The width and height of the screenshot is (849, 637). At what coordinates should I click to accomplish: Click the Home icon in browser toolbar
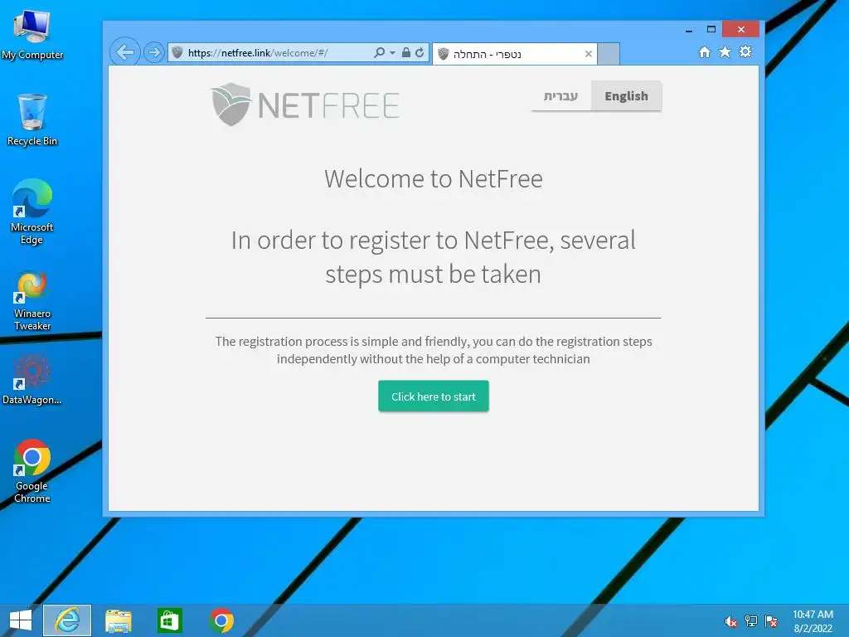pos(705,52)
